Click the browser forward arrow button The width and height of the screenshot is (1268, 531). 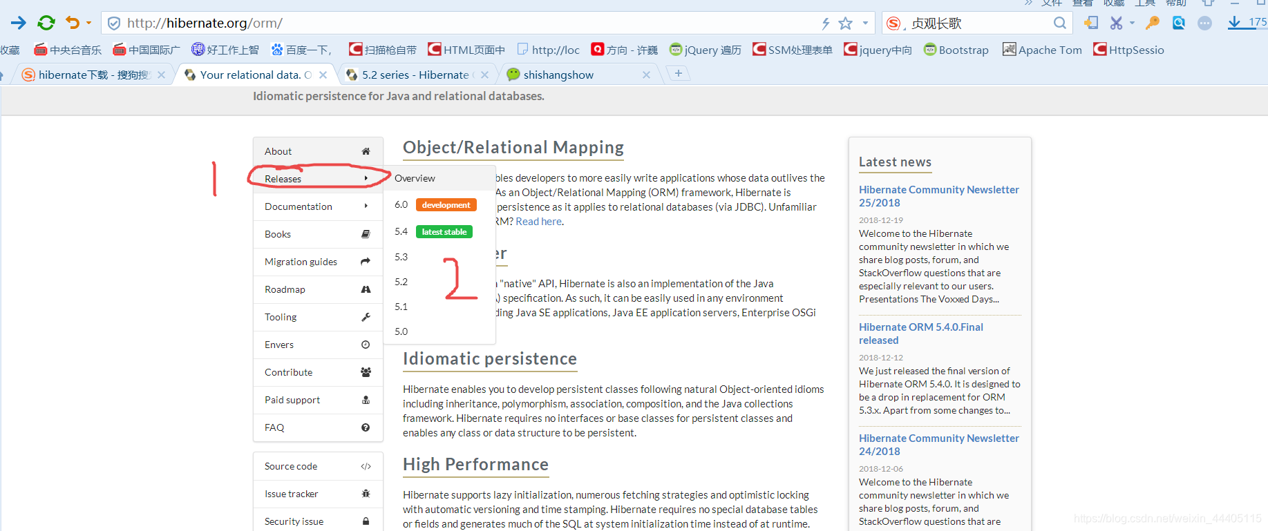click(x=19, y=23)
